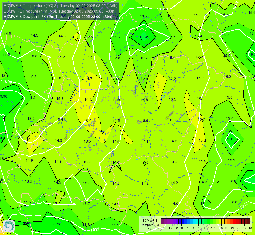Click the 1008 isobar pressure label
255x235 pixels.
click(8, 81)
